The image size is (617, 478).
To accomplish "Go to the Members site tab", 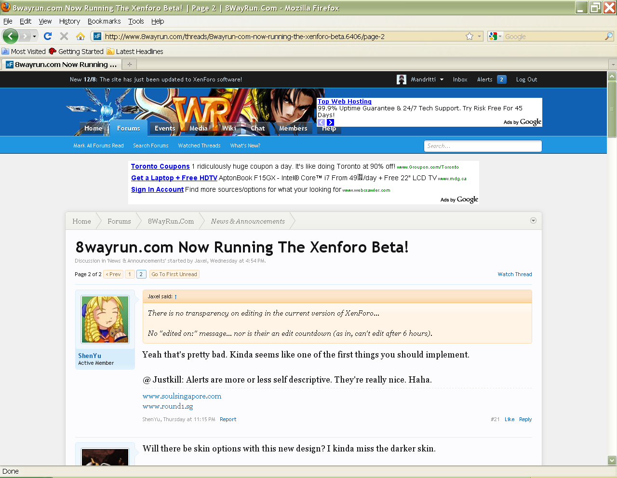I will (x=293, y=128).
